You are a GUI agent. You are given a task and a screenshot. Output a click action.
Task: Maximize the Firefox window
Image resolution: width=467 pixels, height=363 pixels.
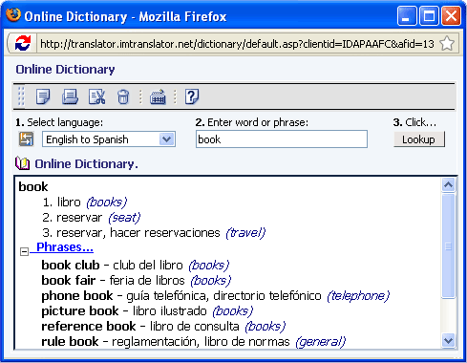tap(429, 15)
